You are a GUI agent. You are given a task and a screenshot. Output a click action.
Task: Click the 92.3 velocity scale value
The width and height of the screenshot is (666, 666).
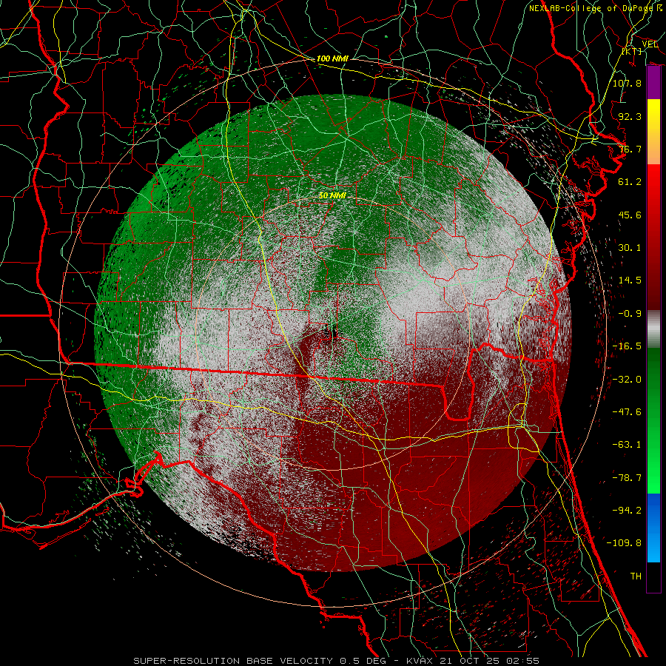click(630, 116)
